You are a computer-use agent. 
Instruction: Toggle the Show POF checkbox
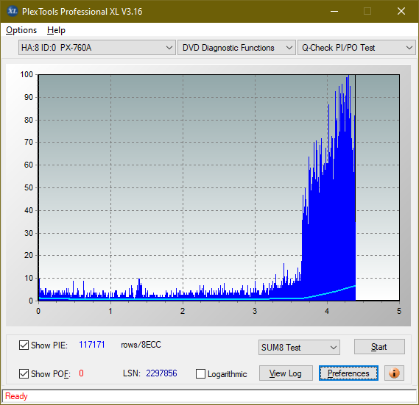point(24,373)
